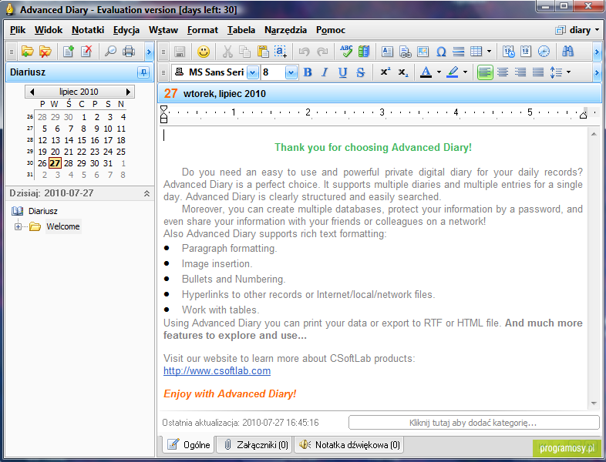The image size is (606, 462).
Task: Click the insert date calendar icon
Action: 526,52
